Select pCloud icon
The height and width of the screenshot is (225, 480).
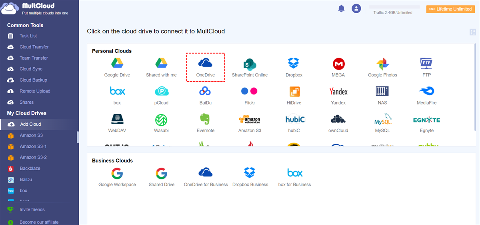[x=161, y=95]
